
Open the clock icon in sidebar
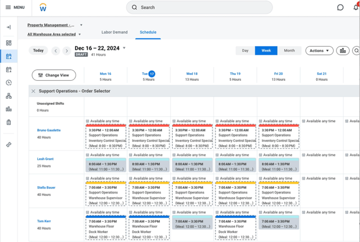pos(8,83)
